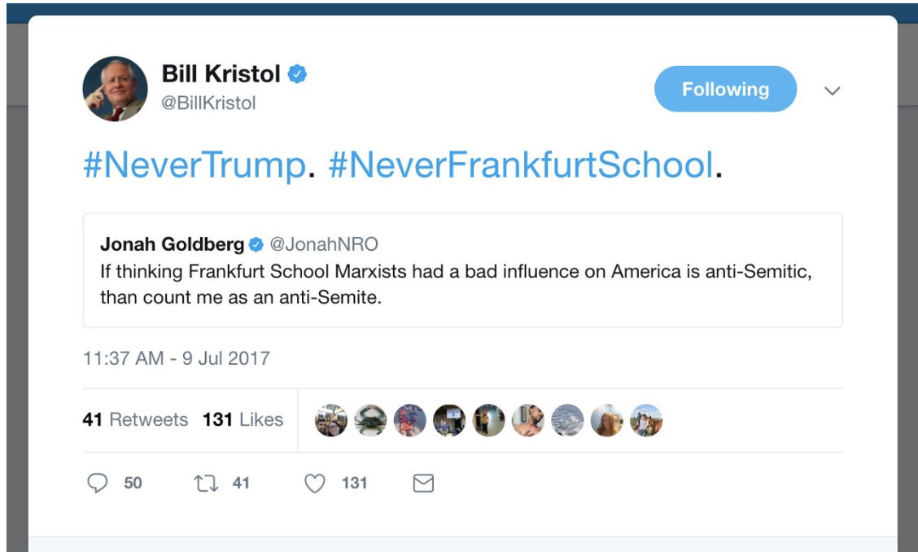Open the direct message envelope icon
918x552 pixels.
423,484
